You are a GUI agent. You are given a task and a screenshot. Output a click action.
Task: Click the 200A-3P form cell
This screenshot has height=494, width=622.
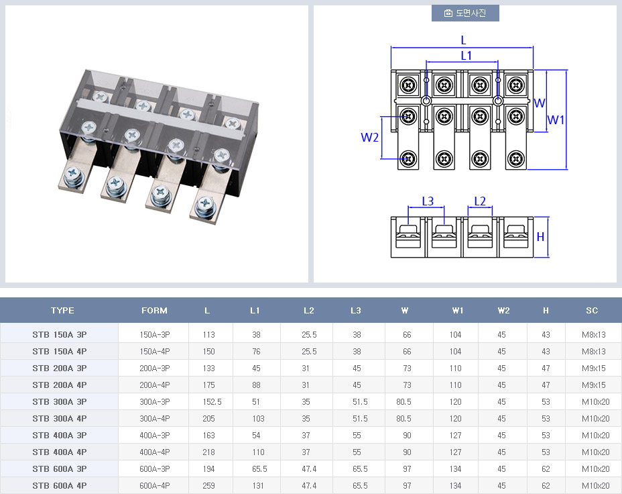tap(155, 368)
